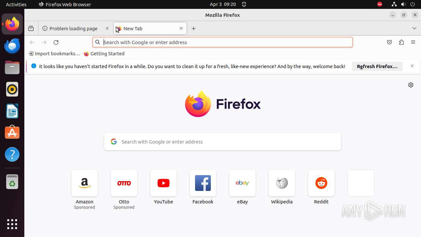Click the magnifier icon in address bar
The height and width of the screenshot is (237, 421).
[x=98, y=42]
